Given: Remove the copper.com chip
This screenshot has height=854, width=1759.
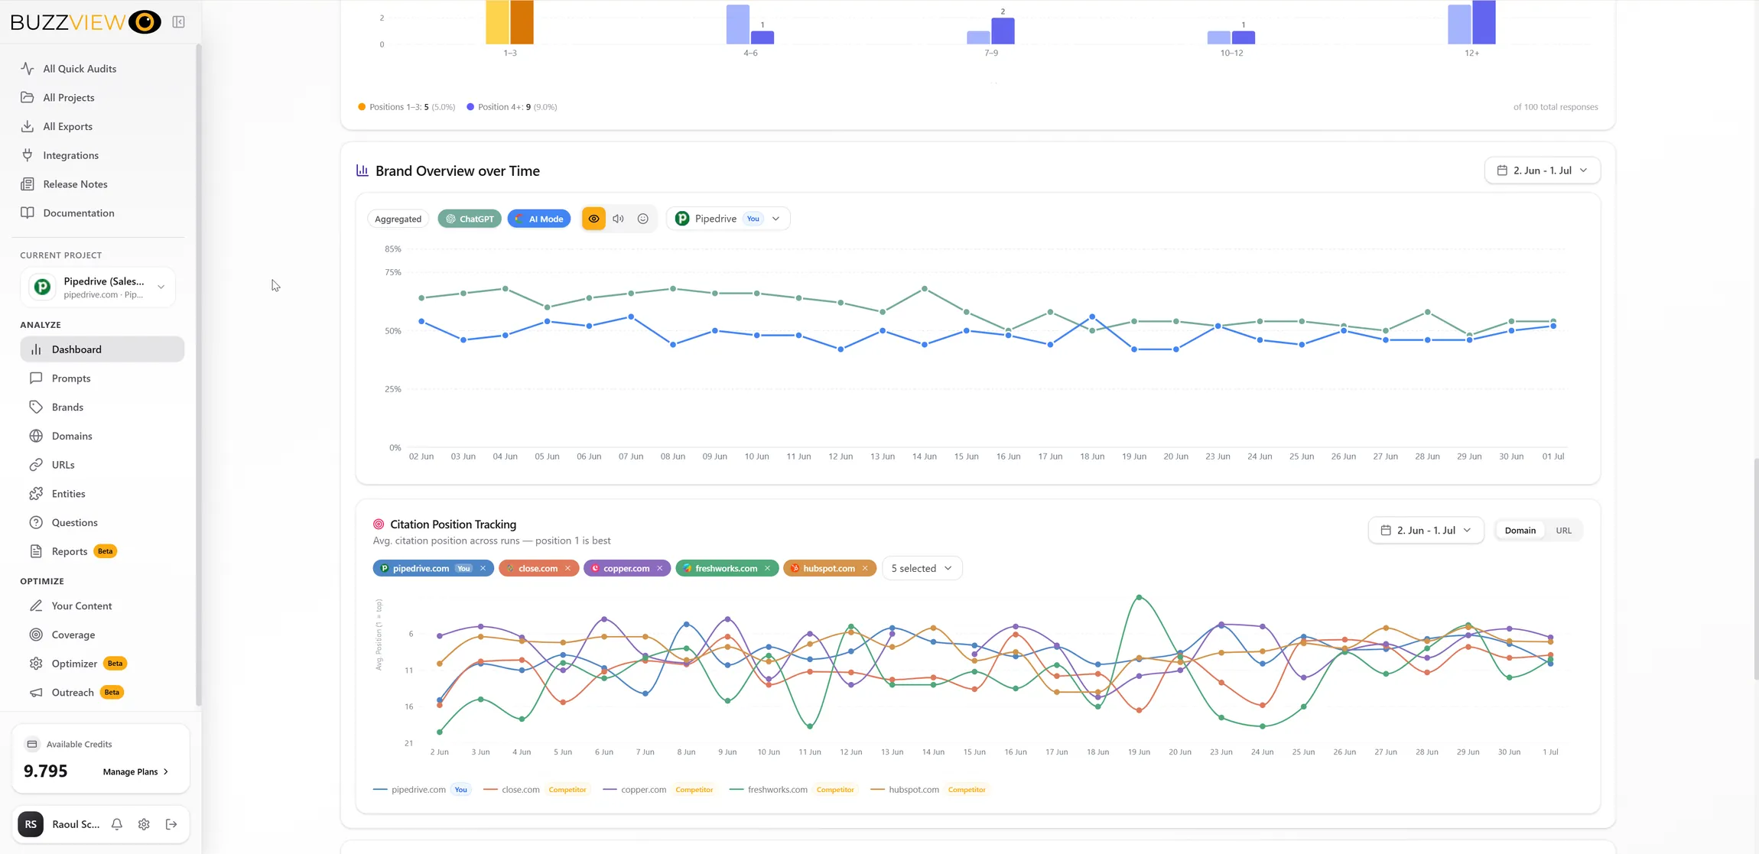Looking at the screenshot, I should tap(659, 568).
